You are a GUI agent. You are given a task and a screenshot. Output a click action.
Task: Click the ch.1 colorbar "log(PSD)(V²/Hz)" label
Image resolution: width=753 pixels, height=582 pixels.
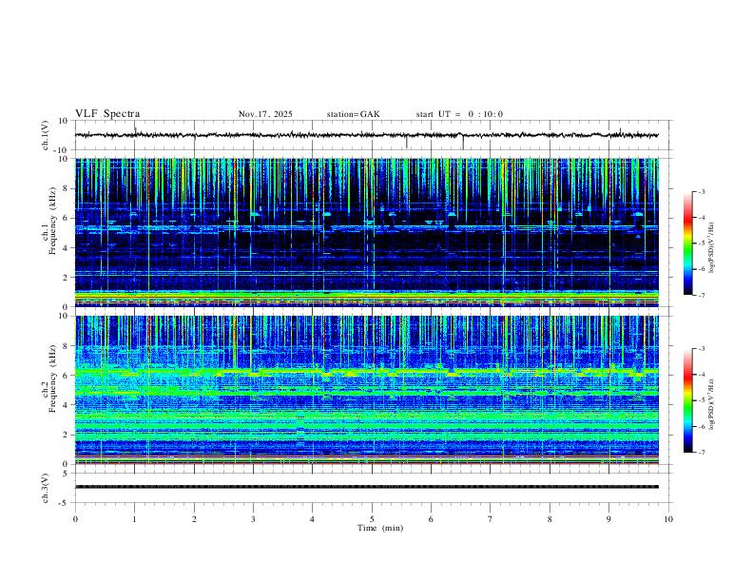click(711, 248)
